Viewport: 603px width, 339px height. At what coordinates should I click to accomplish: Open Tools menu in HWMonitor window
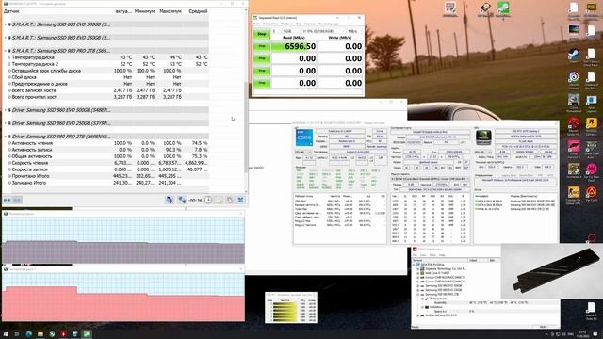(432, 255)
